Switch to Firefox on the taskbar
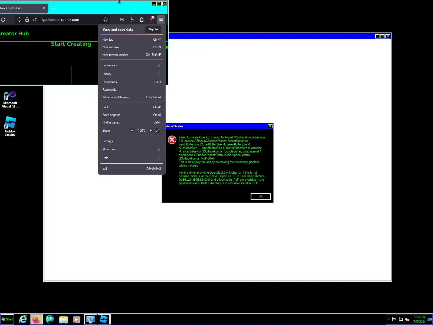 pyautogui.click(x=36, y=319)
